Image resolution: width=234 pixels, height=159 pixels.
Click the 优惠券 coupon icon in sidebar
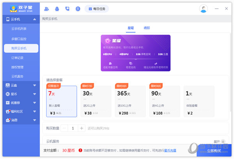(x=8, y=103)
